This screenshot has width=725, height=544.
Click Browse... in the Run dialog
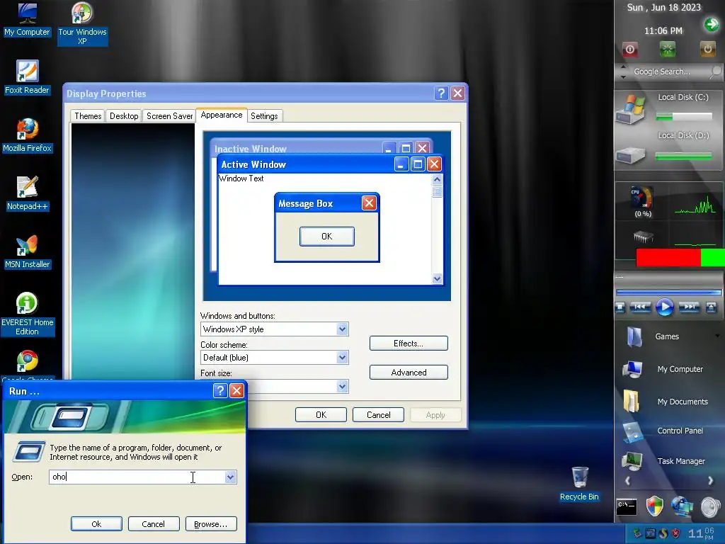coord(211,524)
